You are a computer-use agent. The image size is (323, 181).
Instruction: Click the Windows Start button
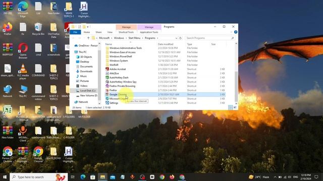pos(5,177)
